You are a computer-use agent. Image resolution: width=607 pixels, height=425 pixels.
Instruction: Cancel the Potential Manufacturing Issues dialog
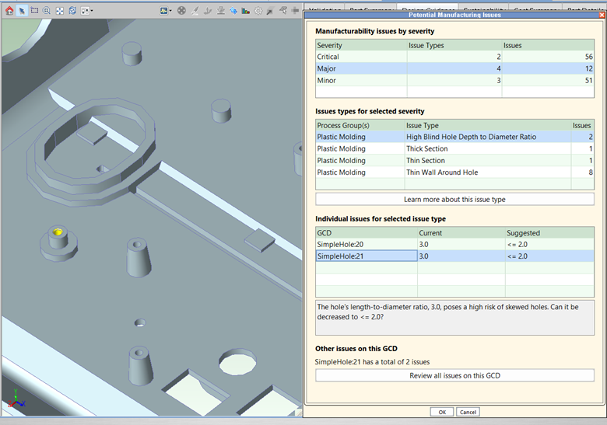468,412
